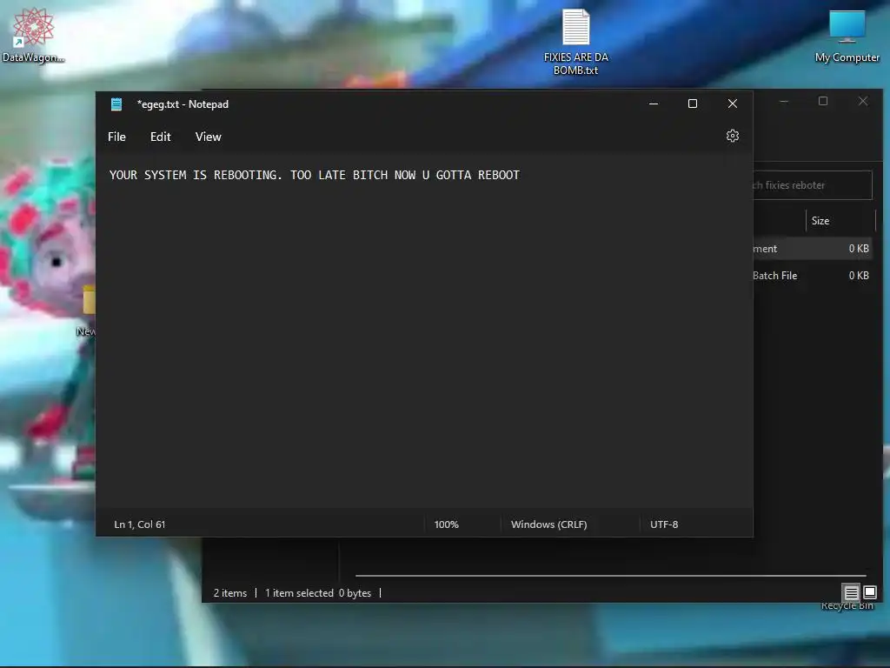The image size is (890, 668).
Task: Click inside the Notepad text area
Action: click(424, 330)
